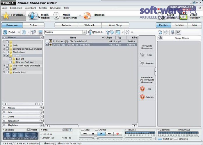Click the Equalizer Preset icon

click(x=29, y=130)
